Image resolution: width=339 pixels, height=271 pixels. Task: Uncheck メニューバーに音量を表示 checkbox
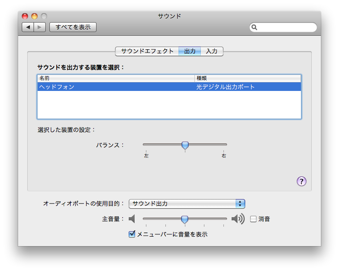pos(132,234)
